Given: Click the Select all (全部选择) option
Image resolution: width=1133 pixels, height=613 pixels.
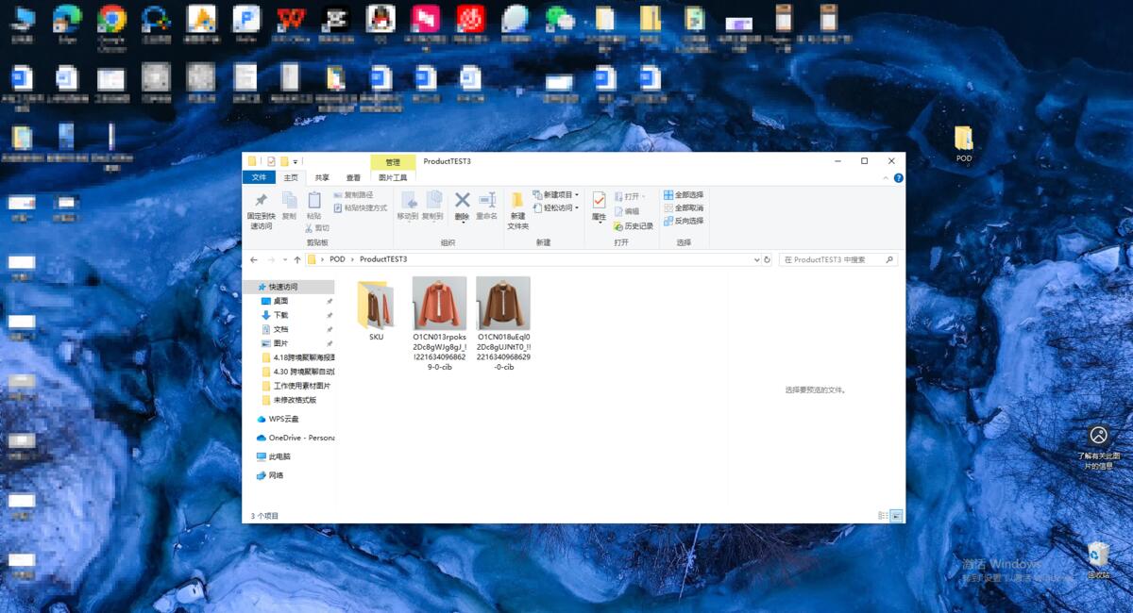Looking at the screenshot, I should click(683, 195).
